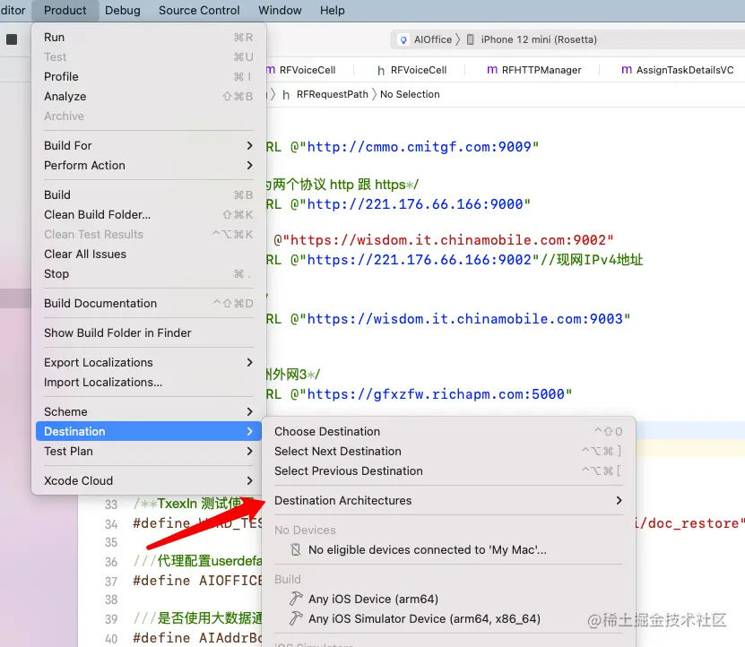Open the Debug menu
Screen dimensions: 745x647
tap(123, 11)
